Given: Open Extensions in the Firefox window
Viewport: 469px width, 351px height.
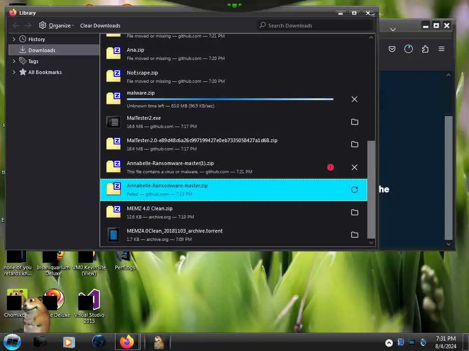Looking at the screenshot, I should click(425, 48).
